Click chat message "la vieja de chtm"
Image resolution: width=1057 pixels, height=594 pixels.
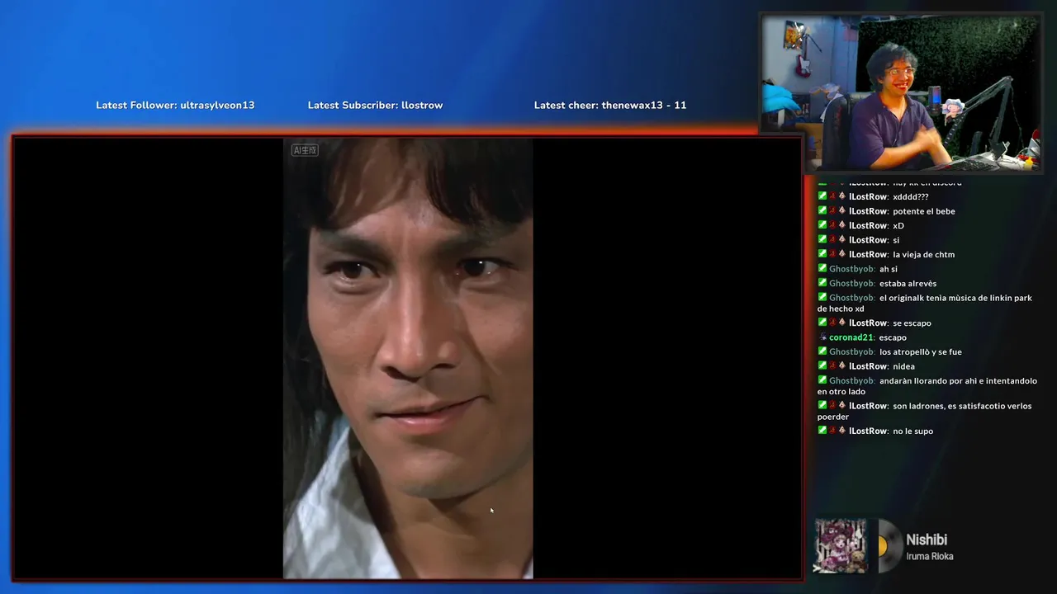923,254
